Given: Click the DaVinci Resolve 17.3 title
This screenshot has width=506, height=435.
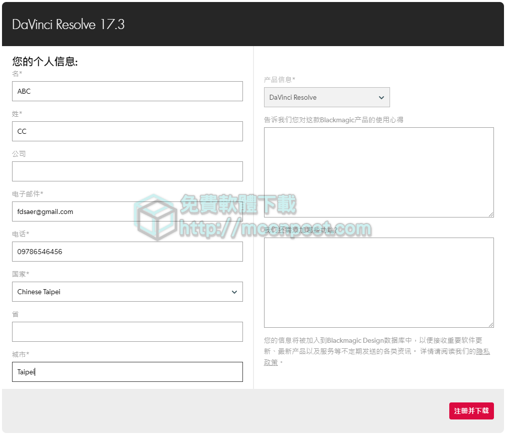Looking at the screenshot, I should tap(68, 25).
